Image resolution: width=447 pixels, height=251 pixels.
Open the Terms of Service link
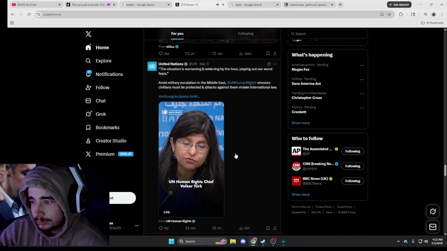[301, 207]
